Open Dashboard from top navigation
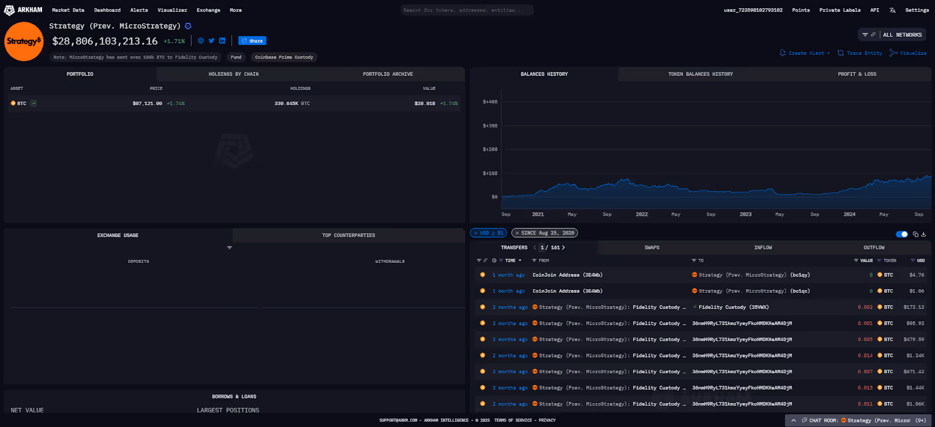Viewport: 935px width, 427px height. coord(108,10)
